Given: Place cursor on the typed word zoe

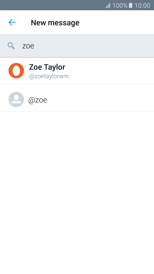Looking at the screenshot, I should click(28, 46).
